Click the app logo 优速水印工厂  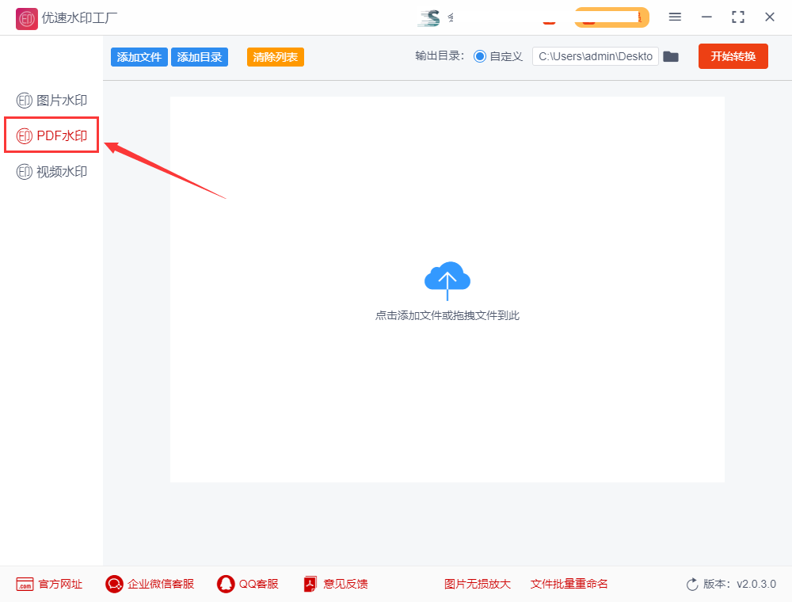click(x=27, y=19)
